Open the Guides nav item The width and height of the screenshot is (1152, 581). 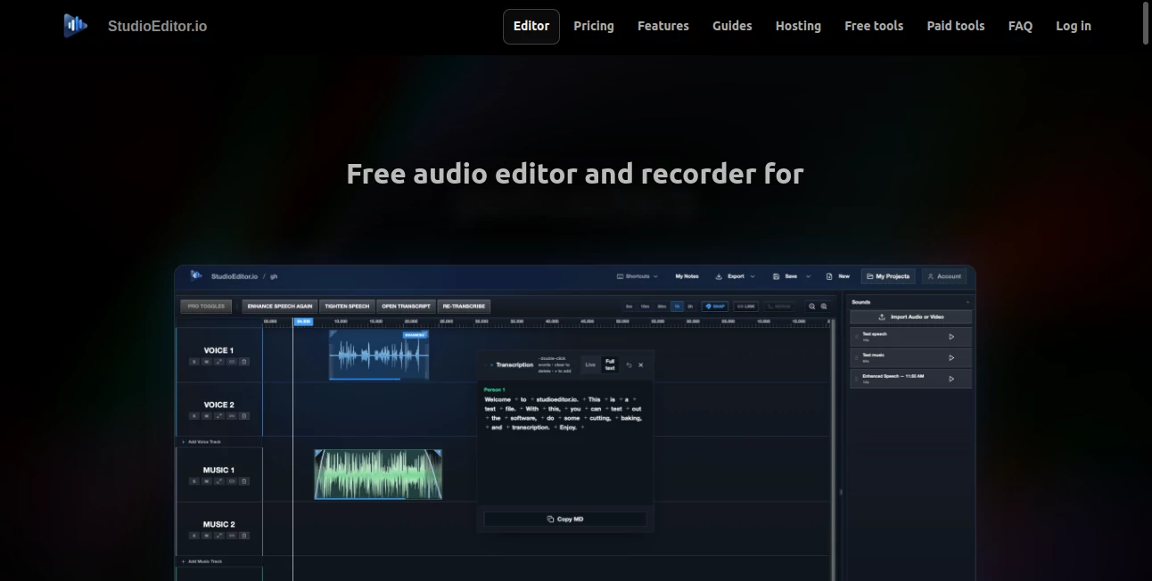[x=732, y=26]
